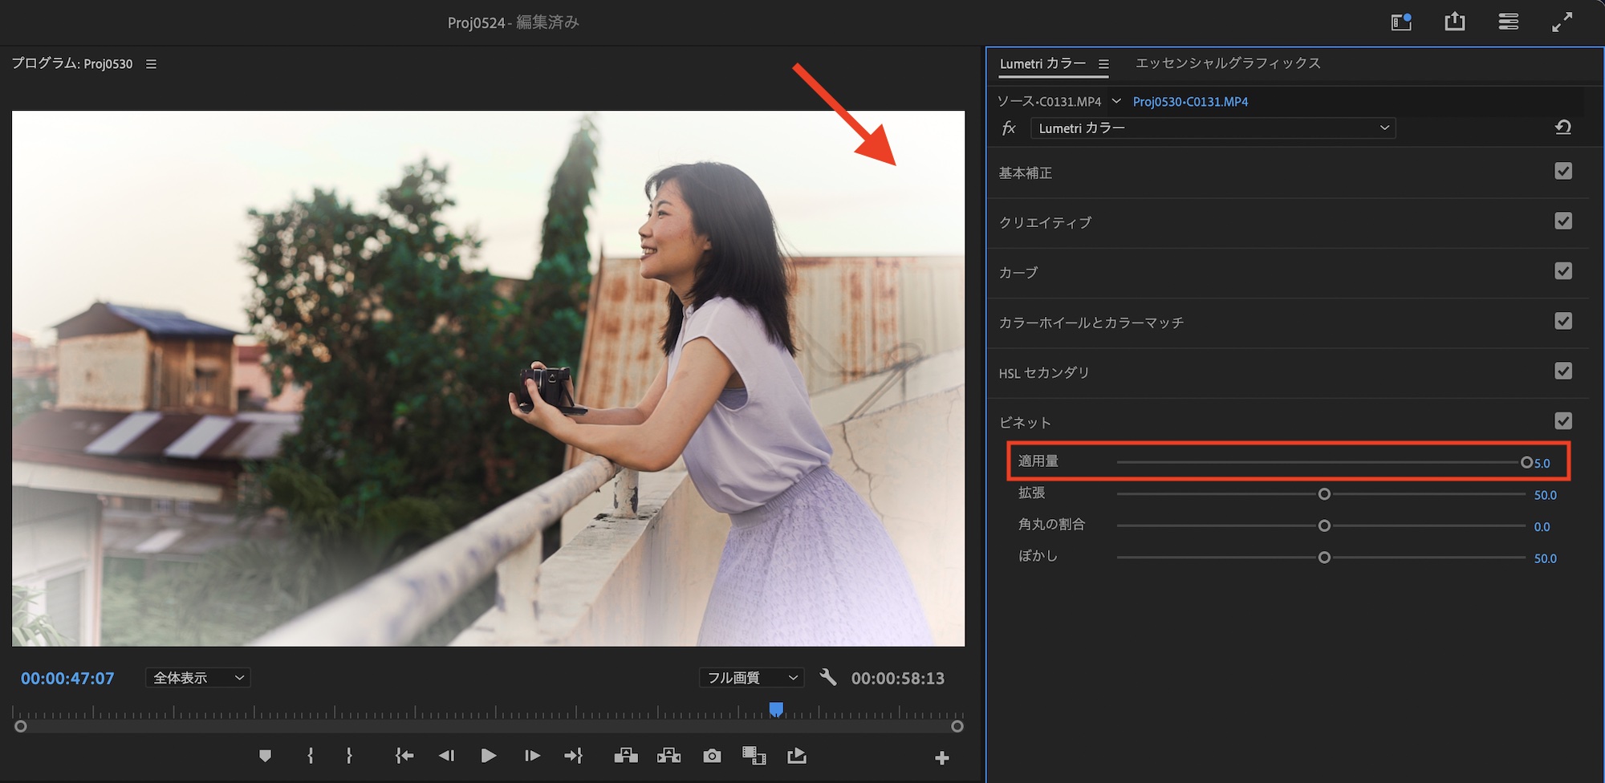Click the 拡張 slider handle
This screenshot has height=783, width=1605.
(1324, 494)
